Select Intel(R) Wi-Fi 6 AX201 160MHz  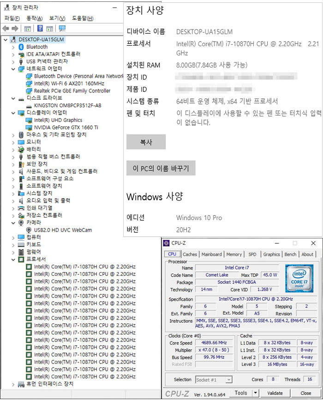pos(69,84)
